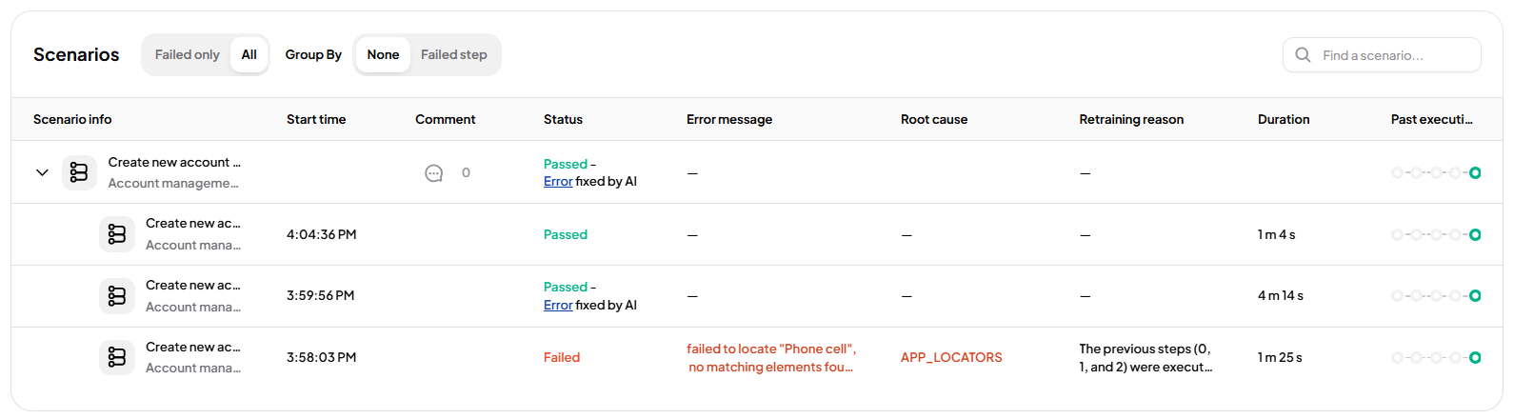Image resolution: width=1514 pixels, height=419 pixels.
Task: Click the Duration column header
Action: pos(1283,120)
